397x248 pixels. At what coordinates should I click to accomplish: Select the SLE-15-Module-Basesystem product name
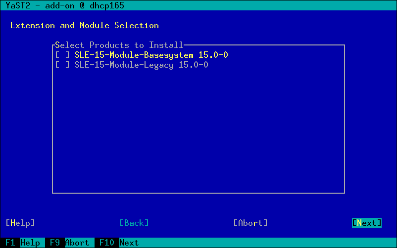pyautogui.click(x=134, y=55)
